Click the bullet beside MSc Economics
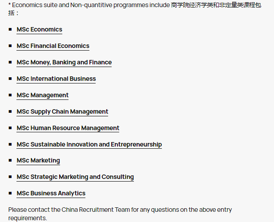274x222 pixels. coord(10,29)
